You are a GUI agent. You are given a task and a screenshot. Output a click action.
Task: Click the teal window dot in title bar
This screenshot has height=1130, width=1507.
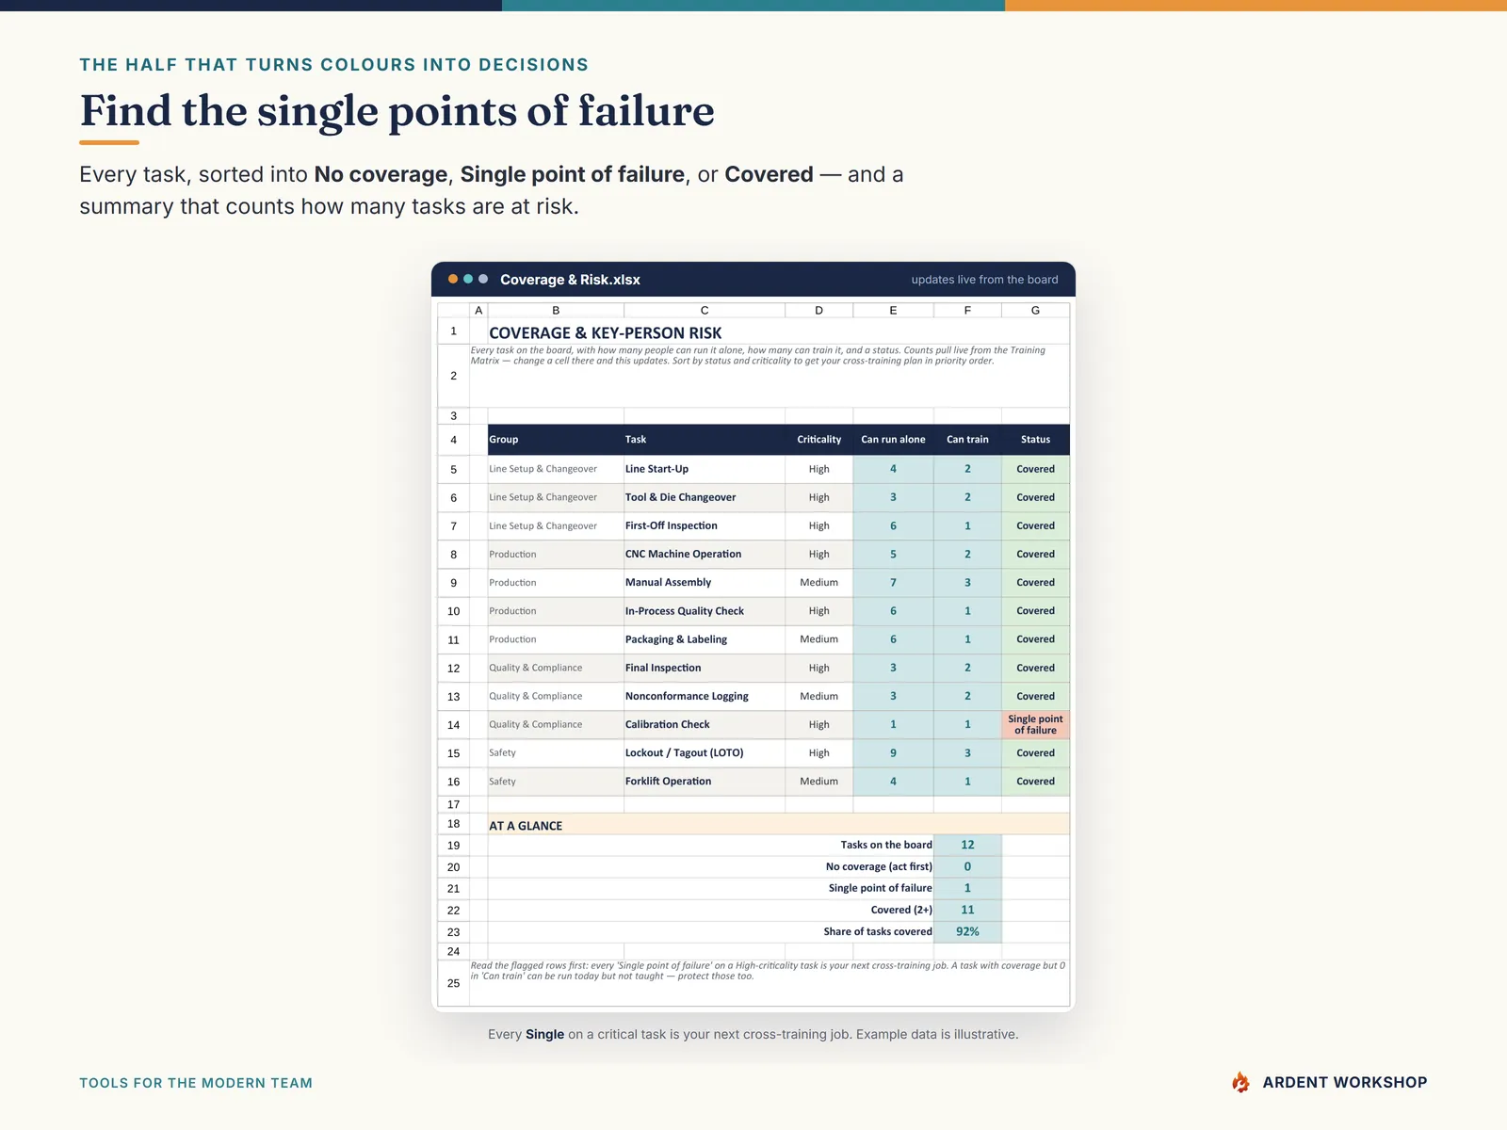[x=468, y=279]
